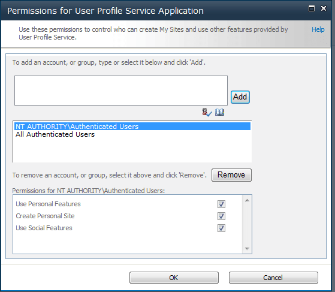The image size is (335, 292).
Task: Toggle the Use Personal Features checkbox
Action: pos(221,204)
